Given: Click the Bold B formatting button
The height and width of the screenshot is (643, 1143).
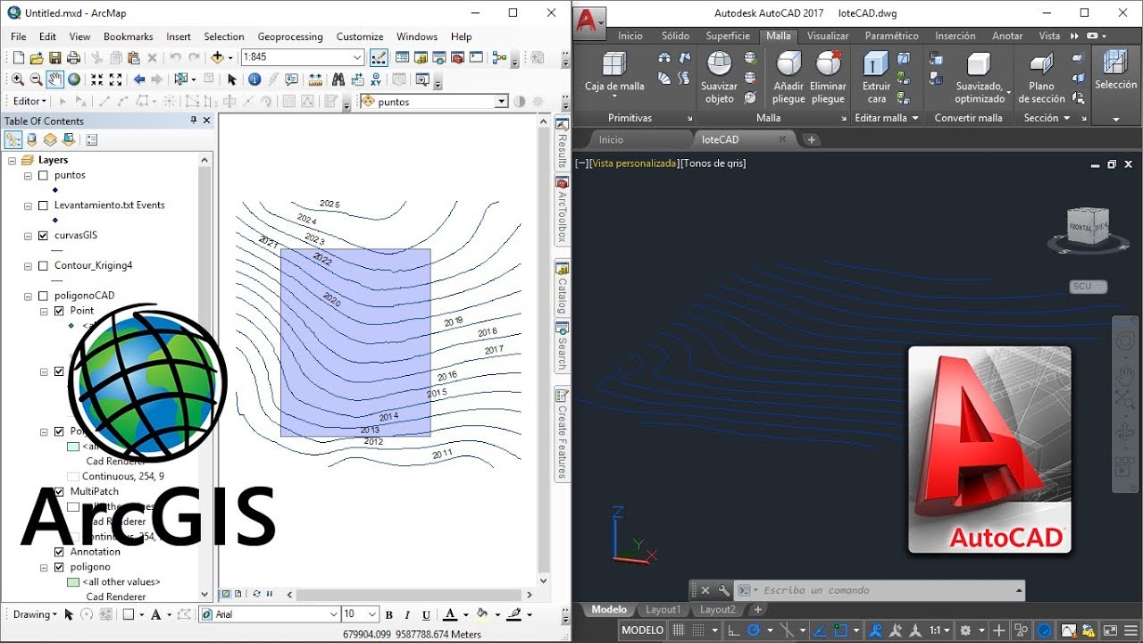Looking at the screenshot, I should point(388,614).
